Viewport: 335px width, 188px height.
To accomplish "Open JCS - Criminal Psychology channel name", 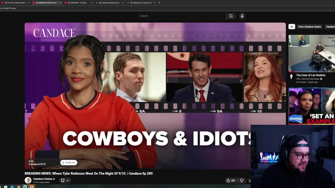I will click(x=308, y=79).
